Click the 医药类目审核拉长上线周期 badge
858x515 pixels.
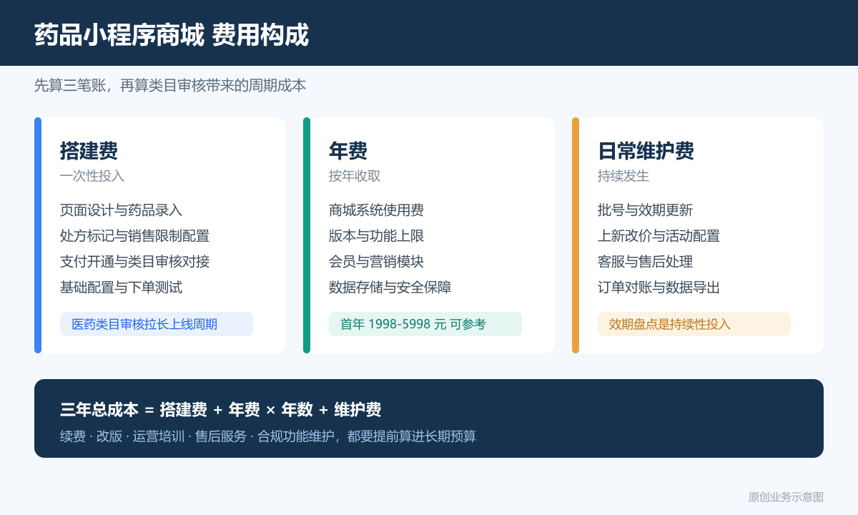point(157,324)
